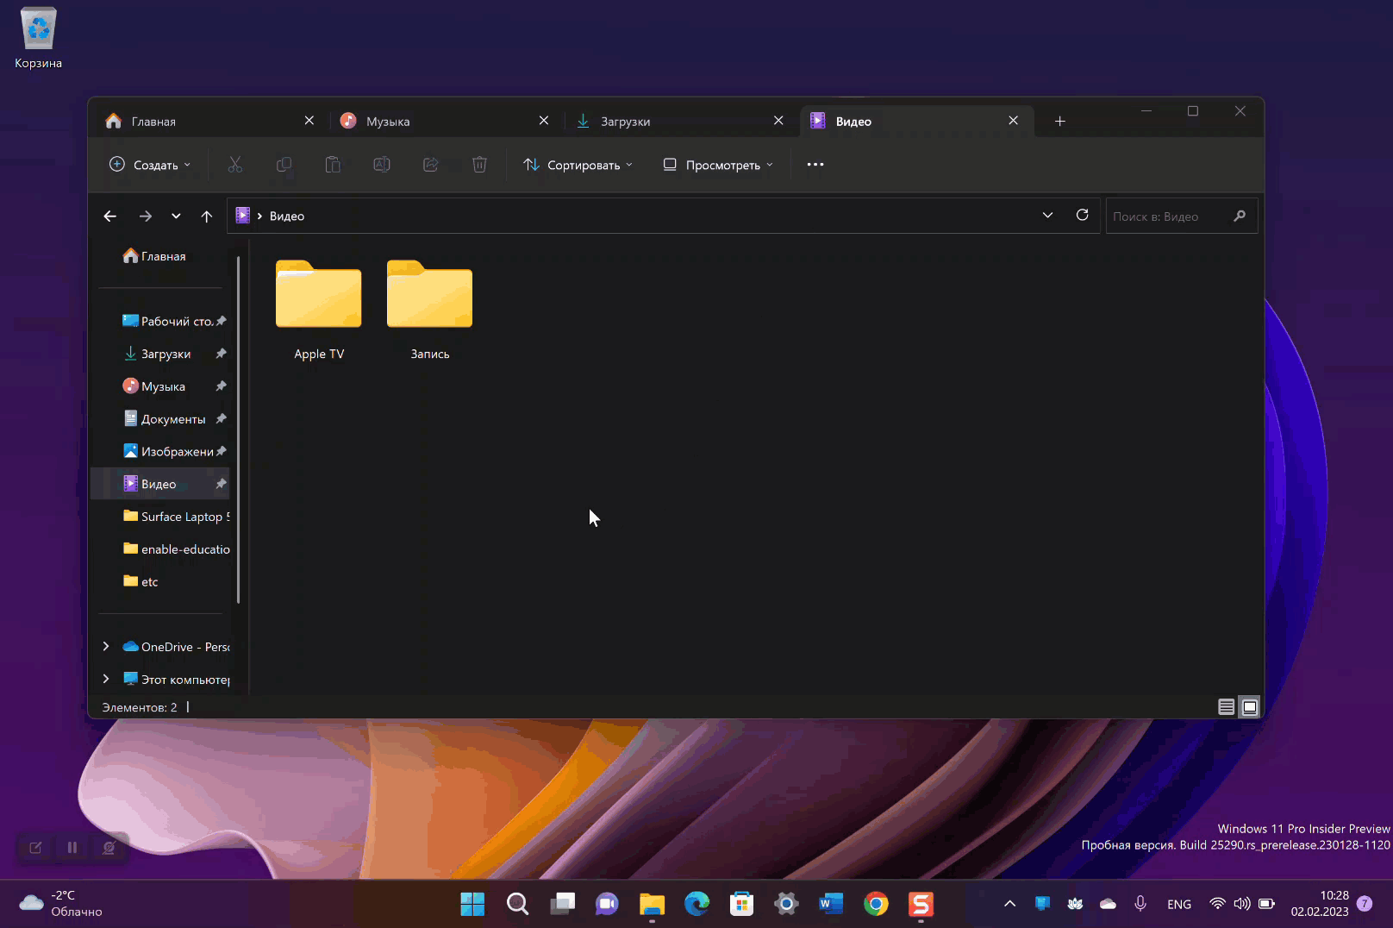This screenshot has height=928, width=1393.
Task: Unpin Загрузки using its pin icon
Action: pyautogui.click(x=221, y=354)
